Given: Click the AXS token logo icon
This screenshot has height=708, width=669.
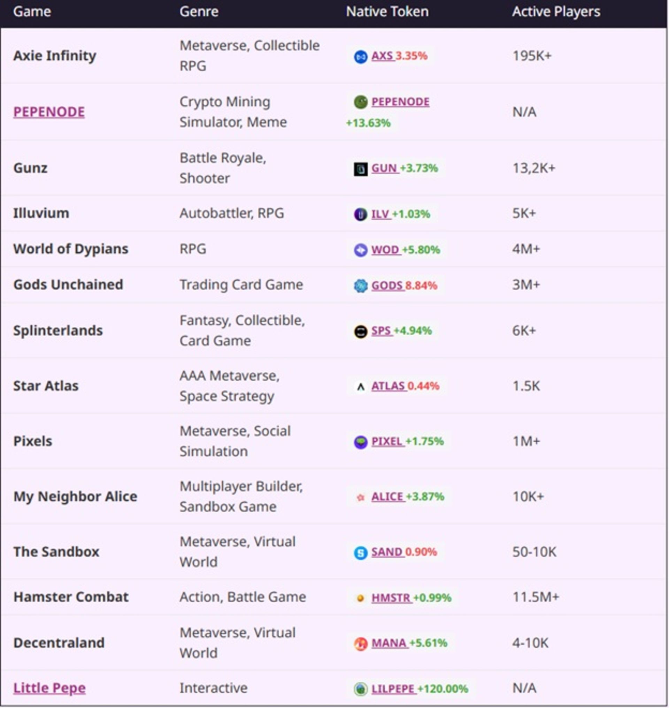Looking at the screenshot, I should pos(360,57).
